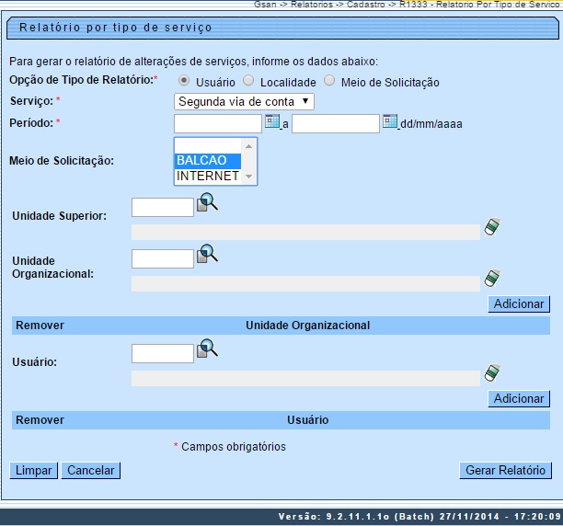
Task: Click eraser icon for Unidade Superior
Action: tap(492, 227)
